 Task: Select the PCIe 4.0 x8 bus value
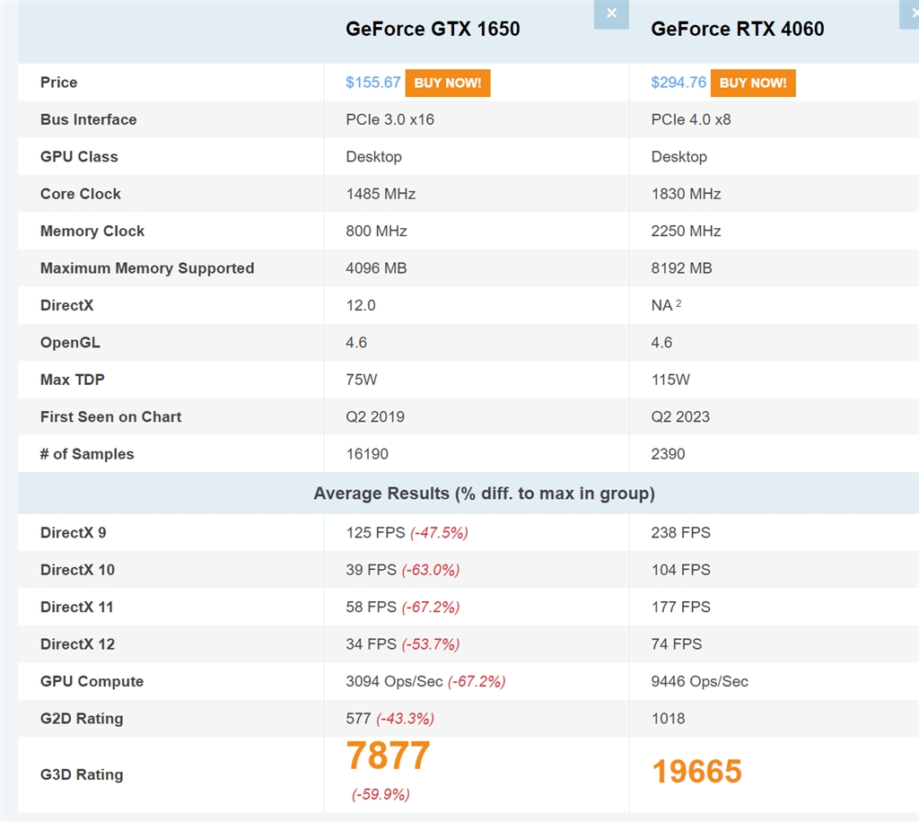[x=691, y=119]
